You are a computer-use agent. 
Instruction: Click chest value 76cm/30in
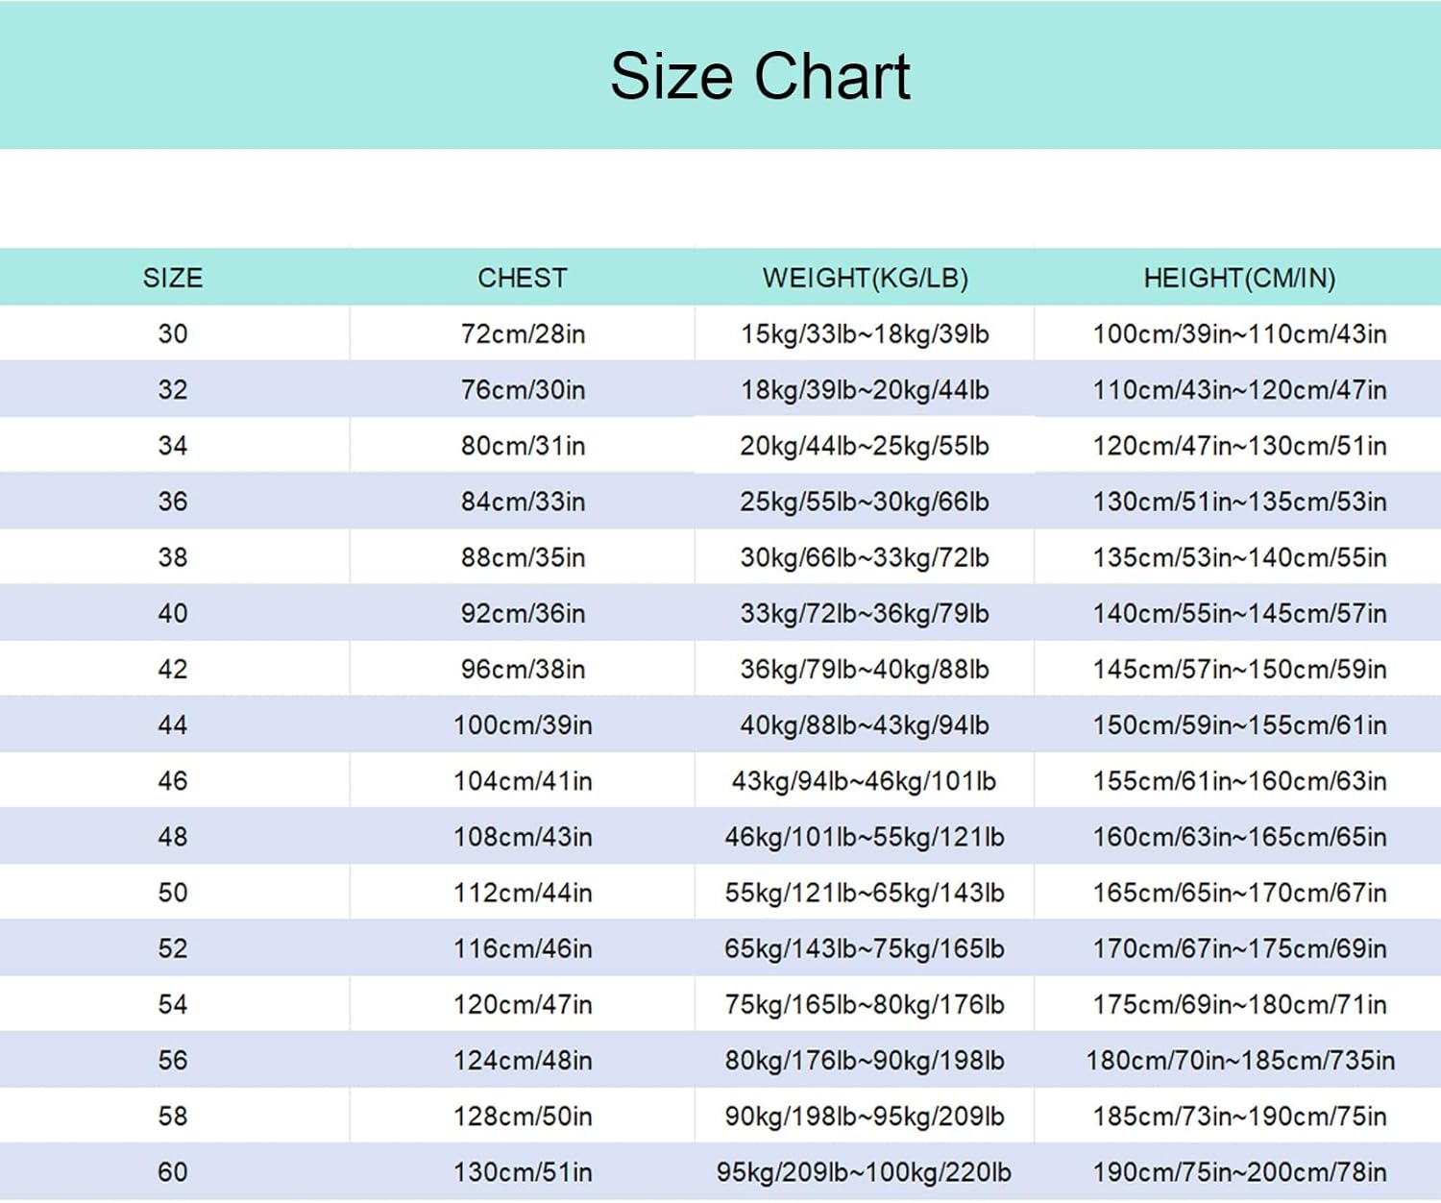coord(523,390)
